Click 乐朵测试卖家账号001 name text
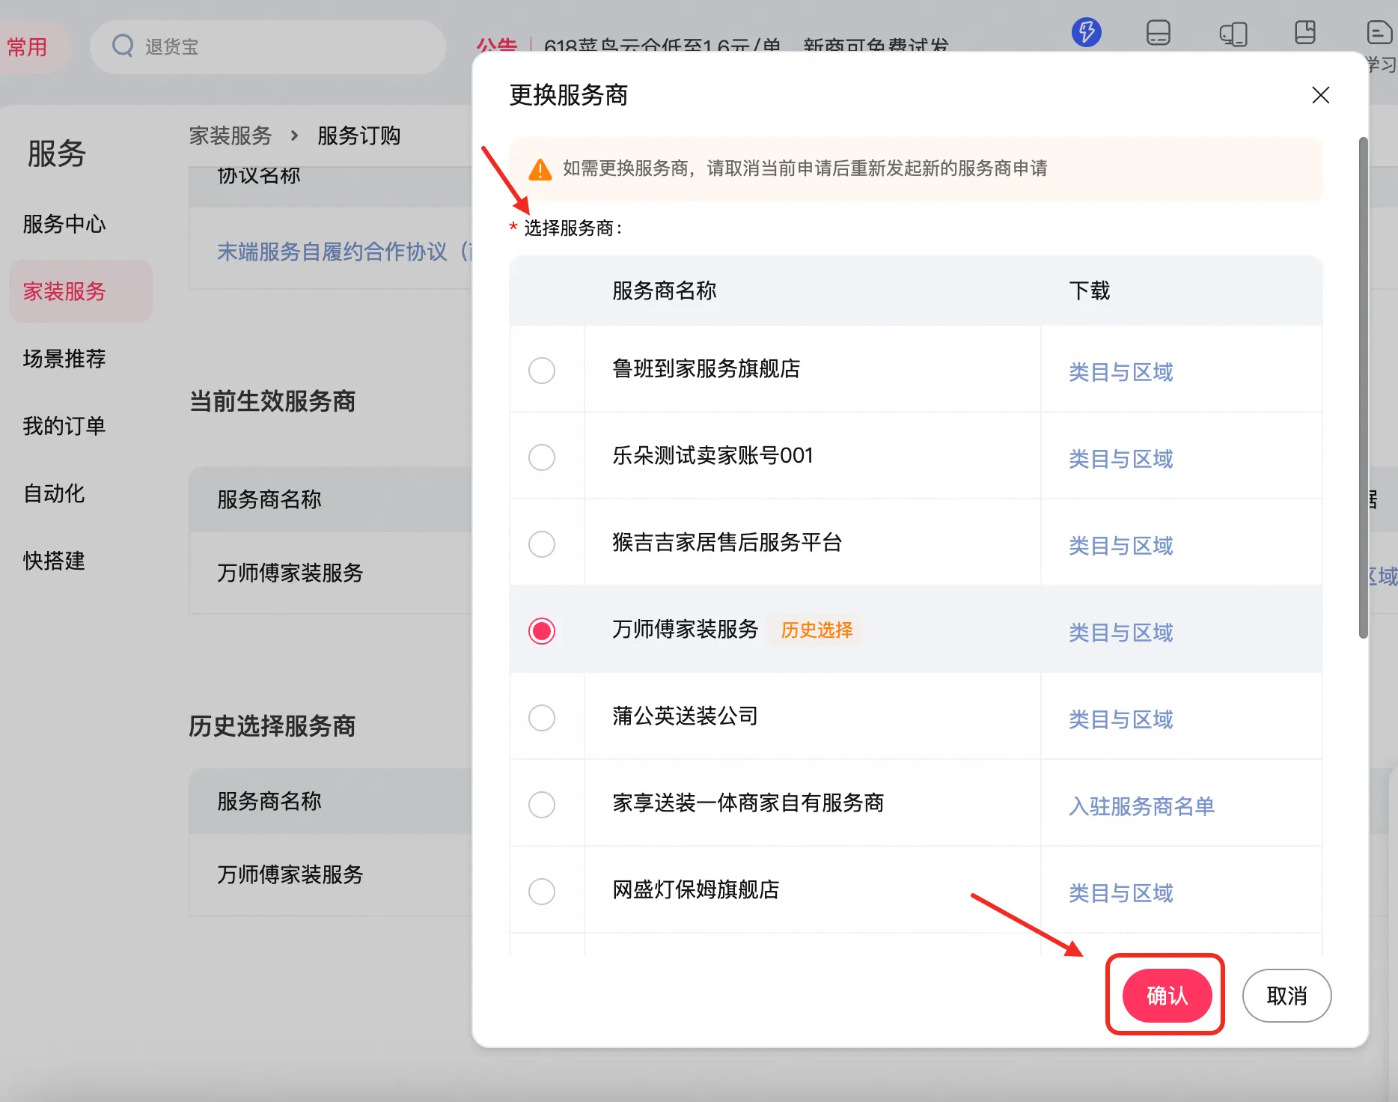Screen dimensions: 1398x1102 pyautogui.click(x=712, y=455)
